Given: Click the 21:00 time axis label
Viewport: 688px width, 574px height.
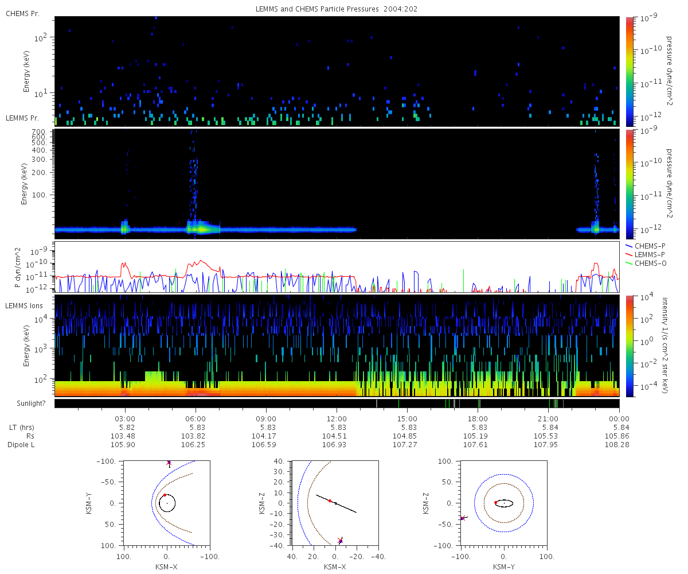Looking at the screenshot, I should [549, 419].
